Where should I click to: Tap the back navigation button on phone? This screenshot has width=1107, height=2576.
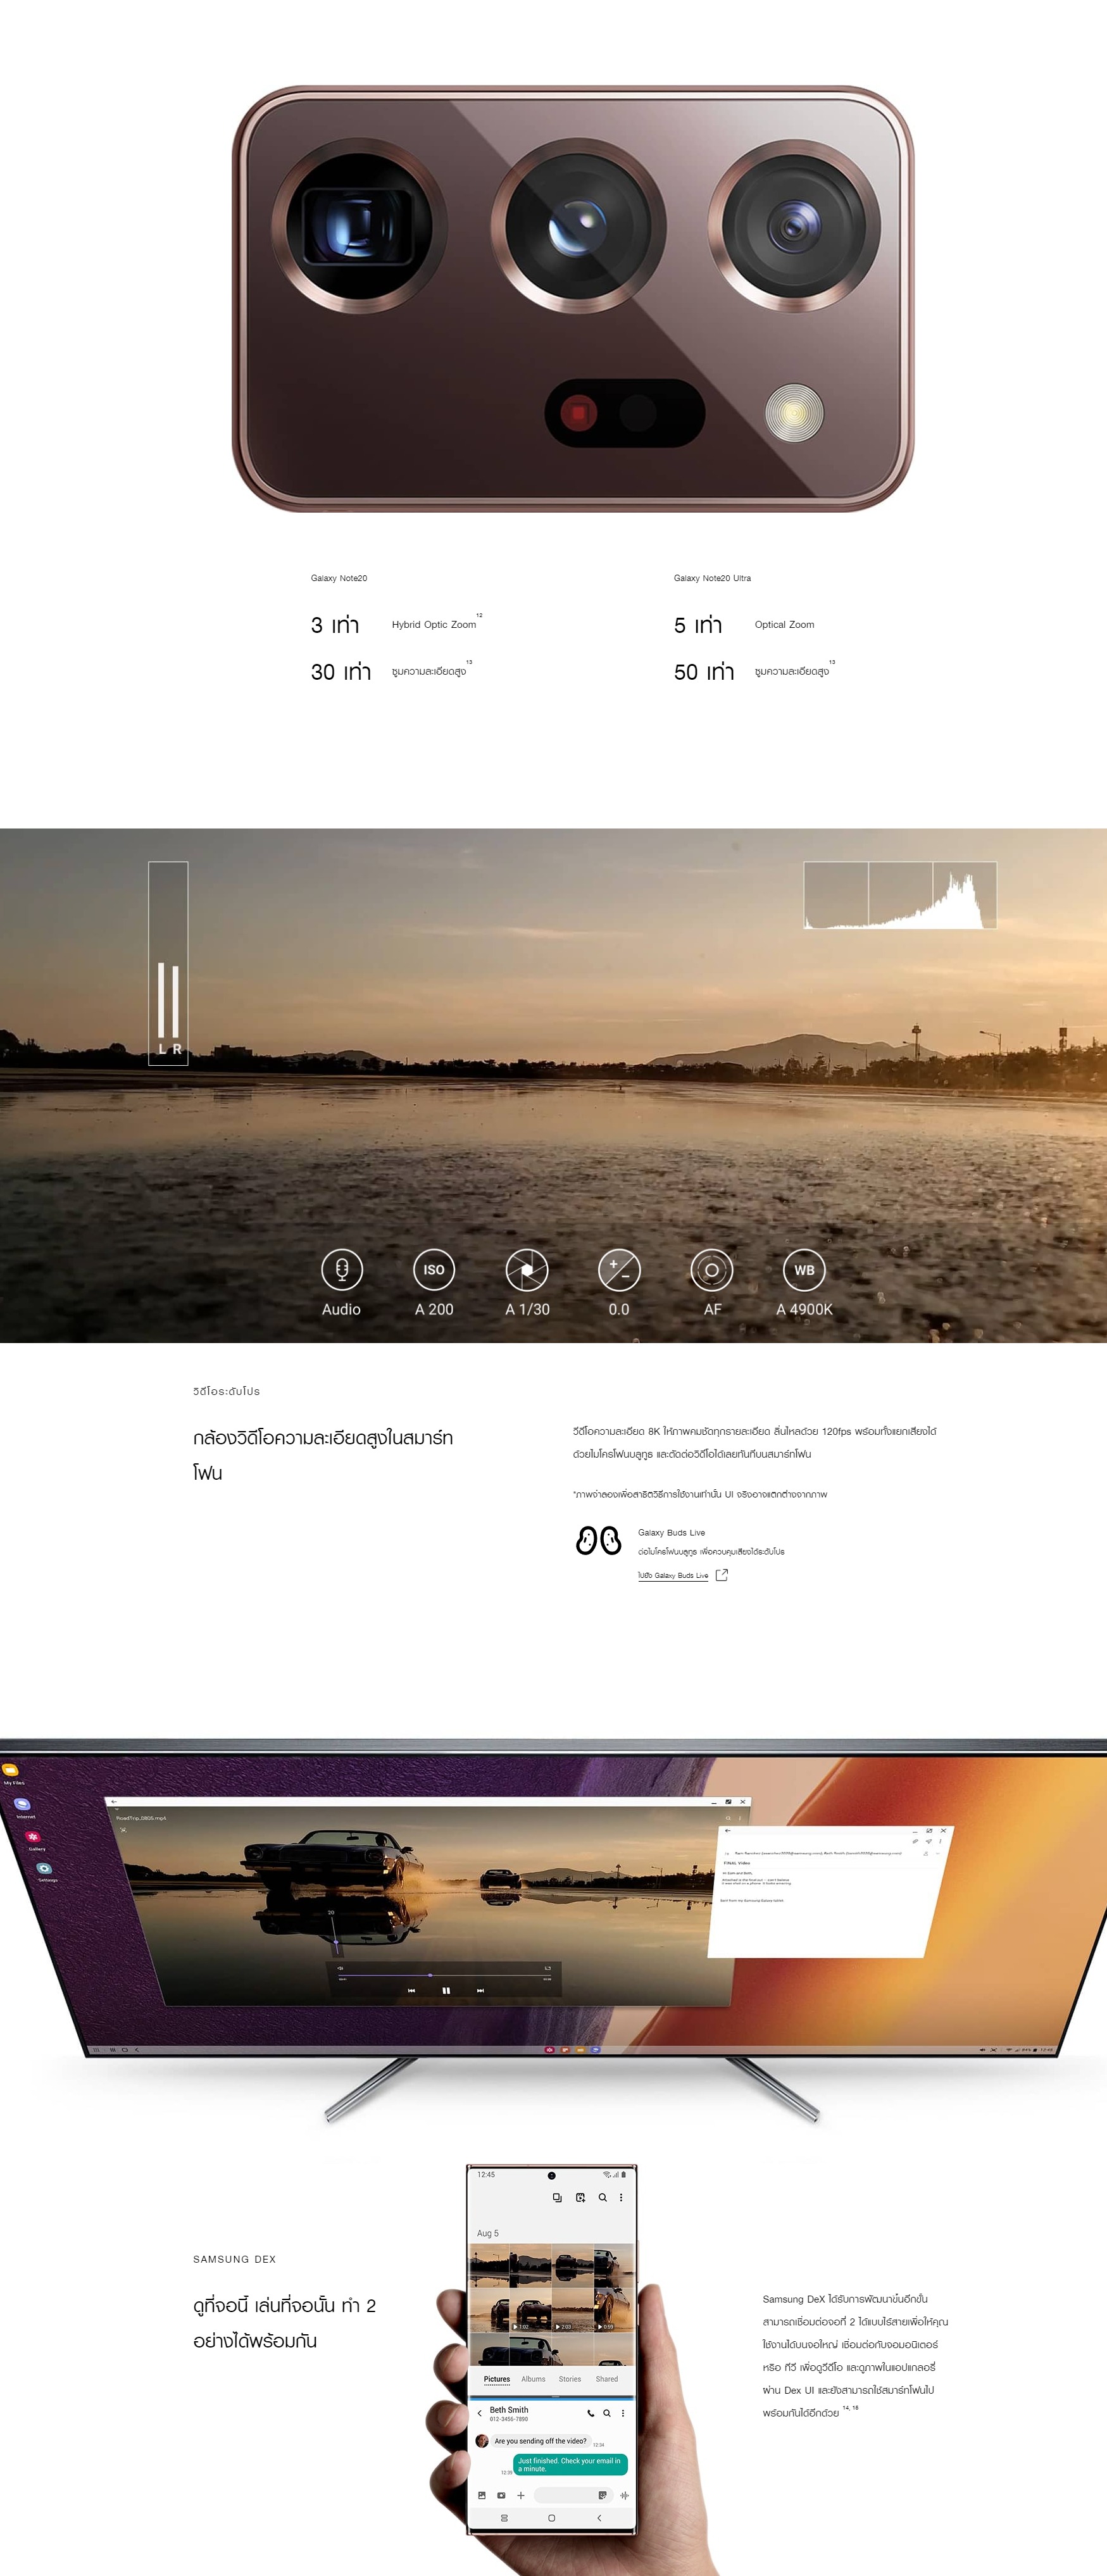(x=599, y=2518)
